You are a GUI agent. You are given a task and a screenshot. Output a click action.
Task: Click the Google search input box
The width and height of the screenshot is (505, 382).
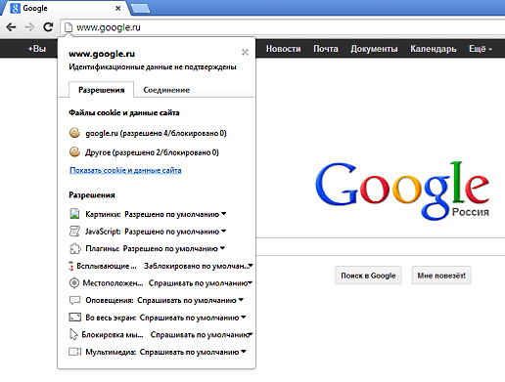(x=381, y=247)
